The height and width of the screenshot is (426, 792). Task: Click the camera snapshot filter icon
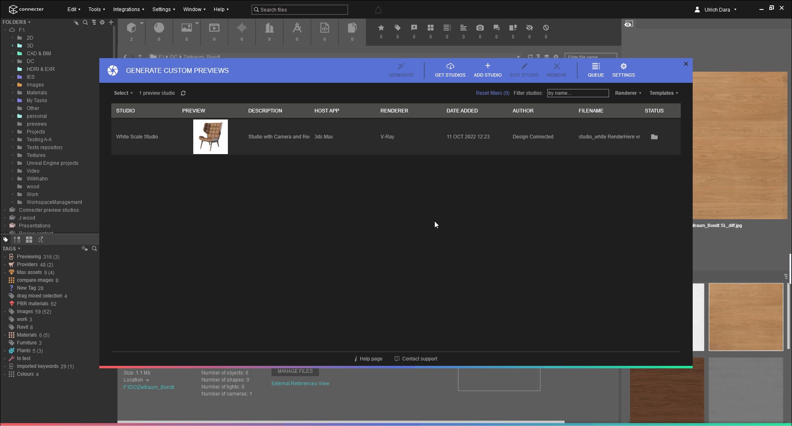coord(480,28)
